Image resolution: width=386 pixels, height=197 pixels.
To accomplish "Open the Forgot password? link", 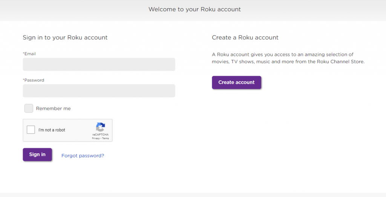I will click(x=83, y=155).
